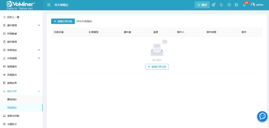Click 回到上一層 to go back
269x128 pixels.
[x=13, y=17]
